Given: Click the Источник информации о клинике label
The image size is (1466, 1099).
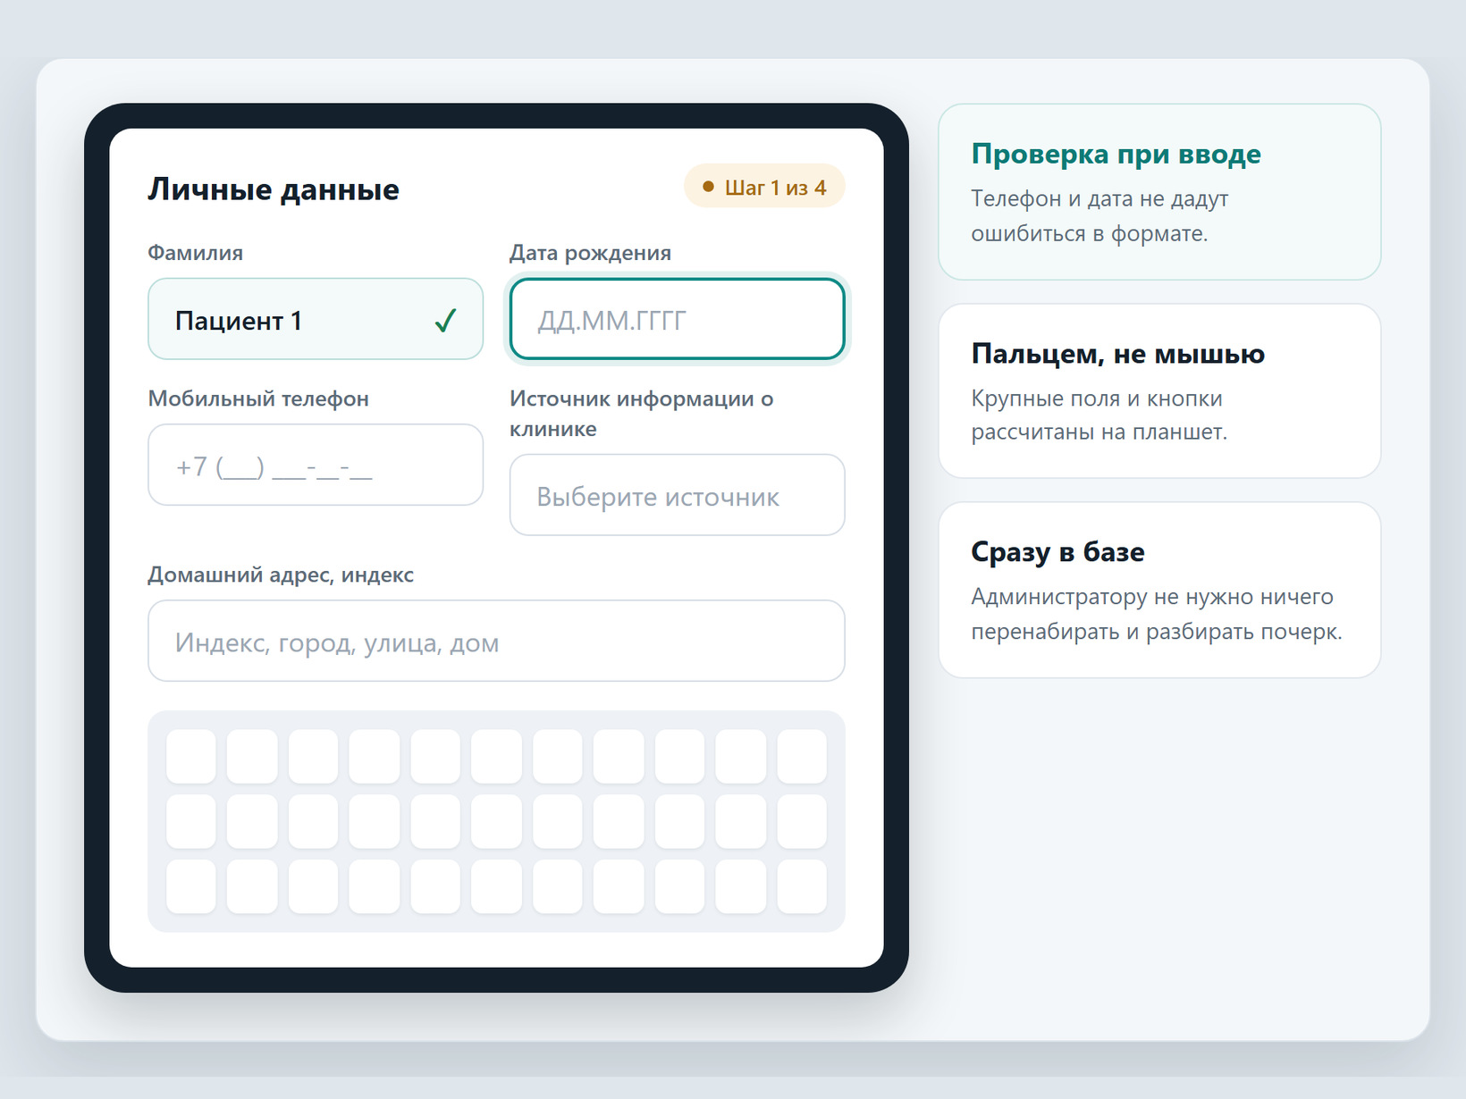Looking at the screenshot, I should [642, 414].
